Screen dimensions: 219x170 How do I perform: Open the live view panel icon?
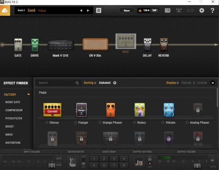(167, 11)
